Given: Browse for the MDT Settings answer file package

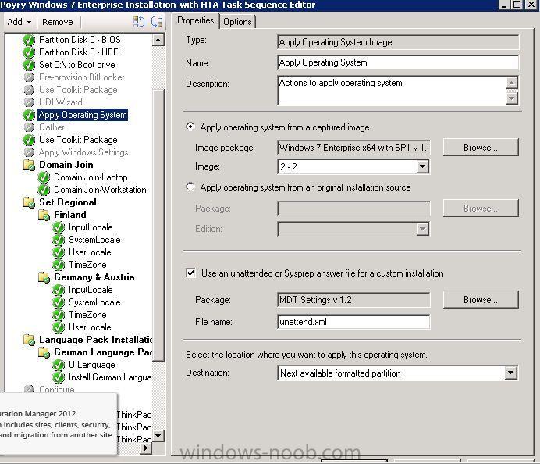Looking at the screenshot, I should click(x=481, y=300).
